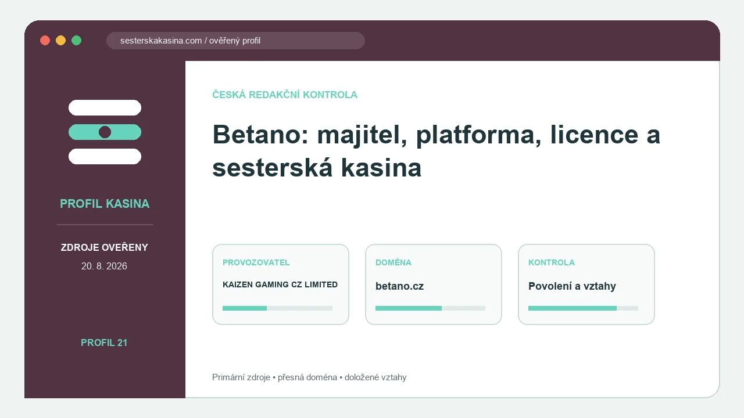Select the PROFIL KASINA sidebar heading
Viewport: 744px width, 418px height.
pos(105,204)
